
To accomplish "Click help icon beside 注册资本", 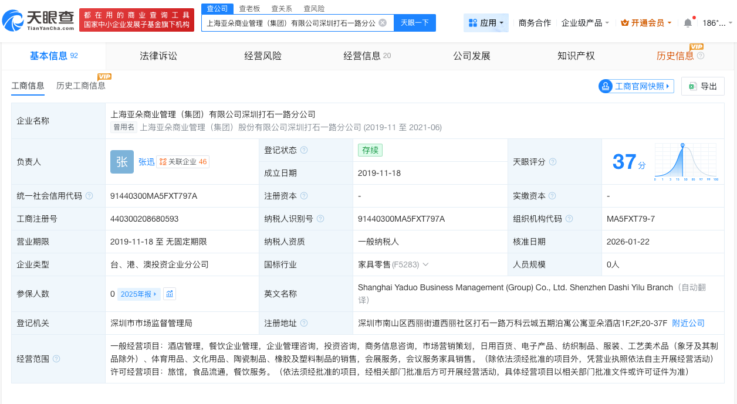I will [304, 196].
